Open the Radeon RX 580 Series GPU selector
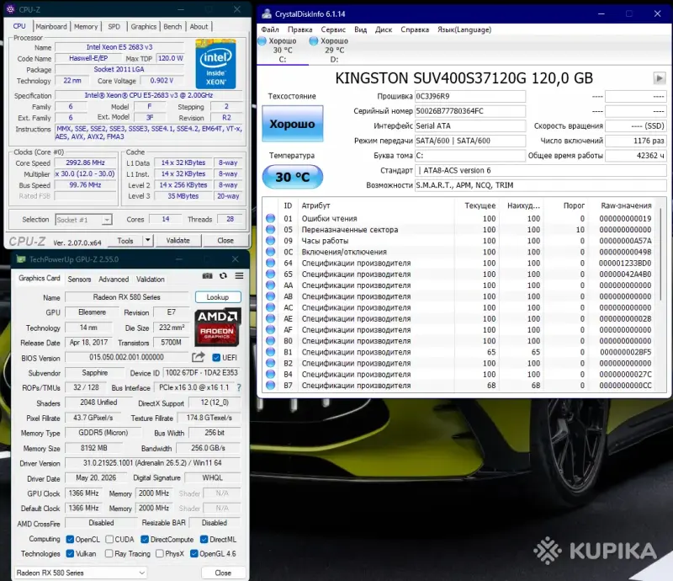Viewport: 673px width, 581px height. (x=80, y=573)
